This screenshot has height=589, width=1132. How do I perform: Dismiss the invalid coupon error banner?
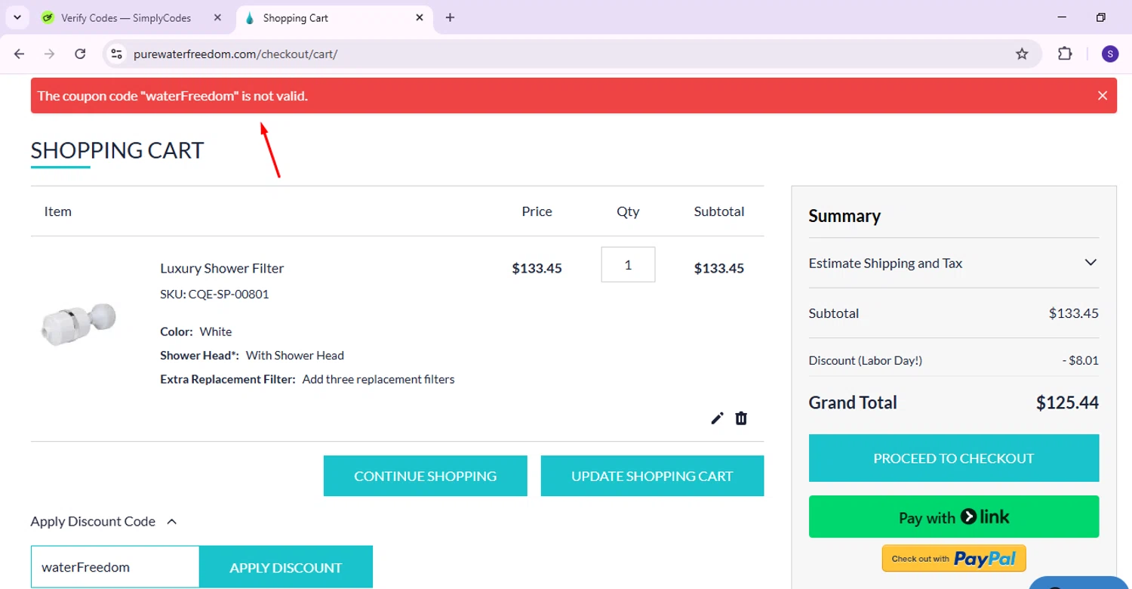click(x=1103, y=96)
